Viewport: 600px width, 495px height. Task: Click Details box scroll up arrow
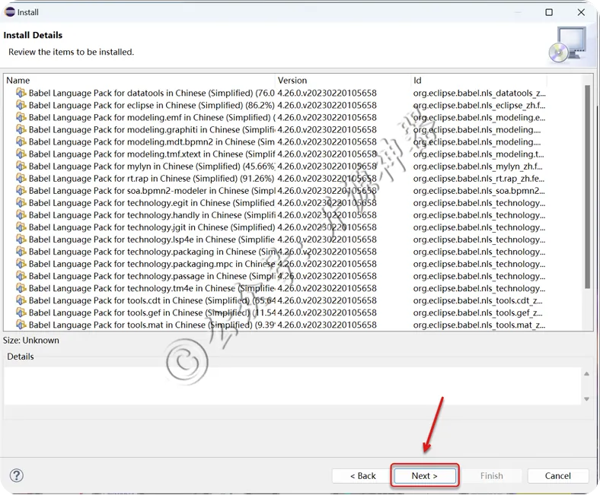(586, 374)
